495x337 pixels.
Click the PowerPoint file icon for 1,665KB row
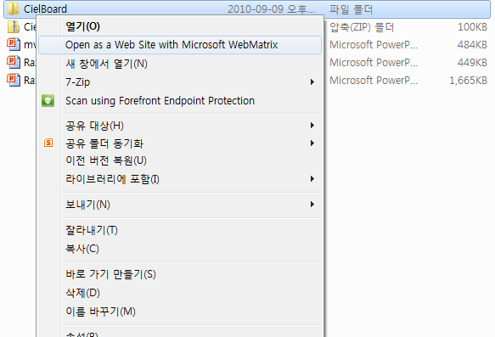pyautogui.click(x=14, y=80)
